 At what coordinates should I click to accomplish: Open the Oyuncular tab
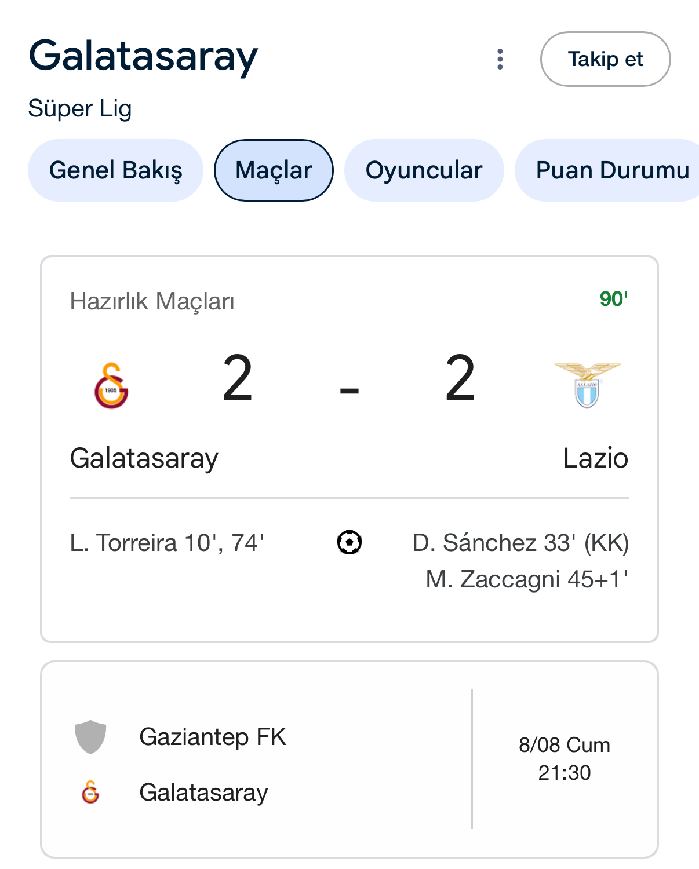[x=424, y=170]
